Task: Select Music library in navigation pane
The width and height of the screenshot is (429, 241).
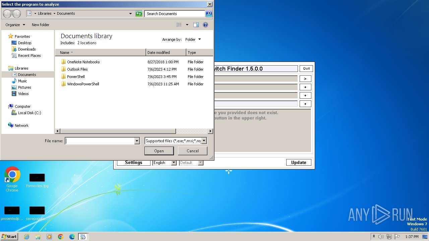Action: point(22,81)
